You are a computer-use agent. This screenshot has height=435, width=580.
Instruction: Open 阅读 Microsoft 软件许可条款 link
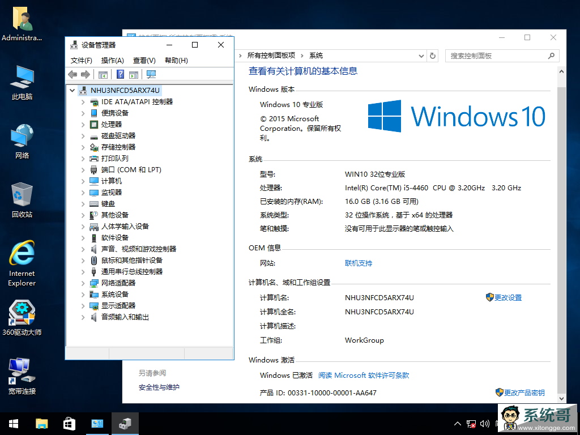(x=364, y=375)
